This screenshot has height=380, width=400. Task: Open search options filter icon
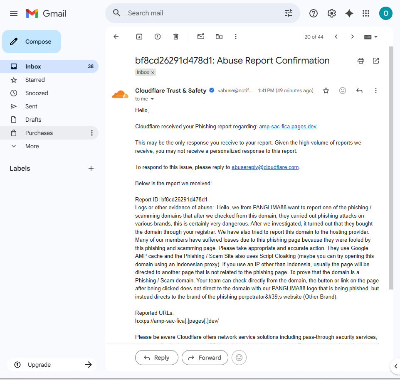pyautogui.click(x=289, y=13)
